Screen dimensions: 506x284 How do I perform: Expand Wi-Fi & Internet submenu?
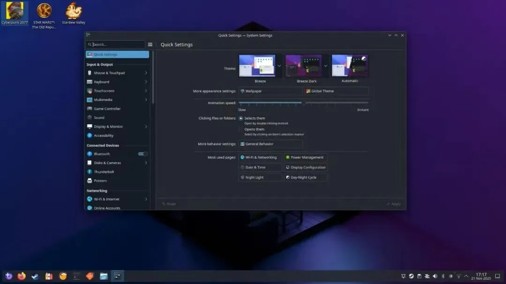coord(146,199)
